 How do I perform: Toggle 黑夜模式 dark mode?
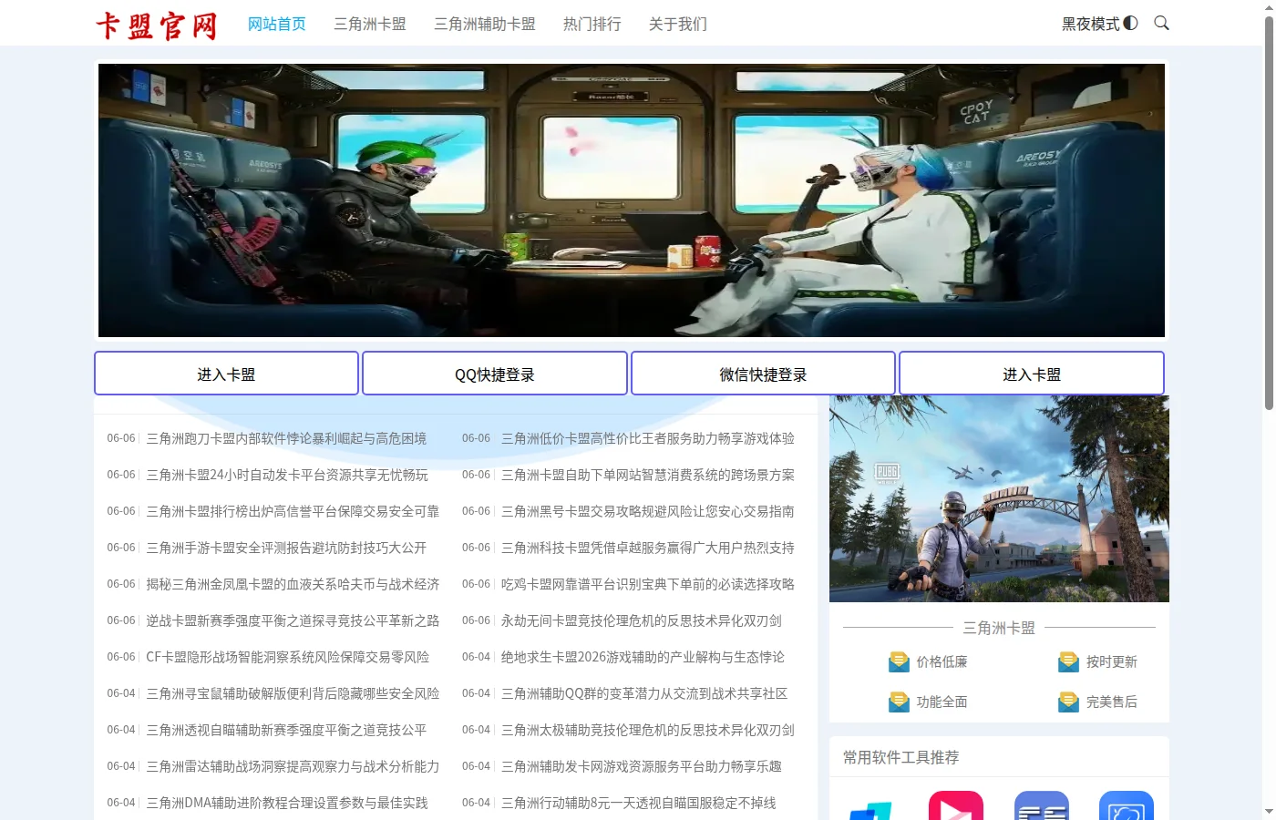point(1099,24)
